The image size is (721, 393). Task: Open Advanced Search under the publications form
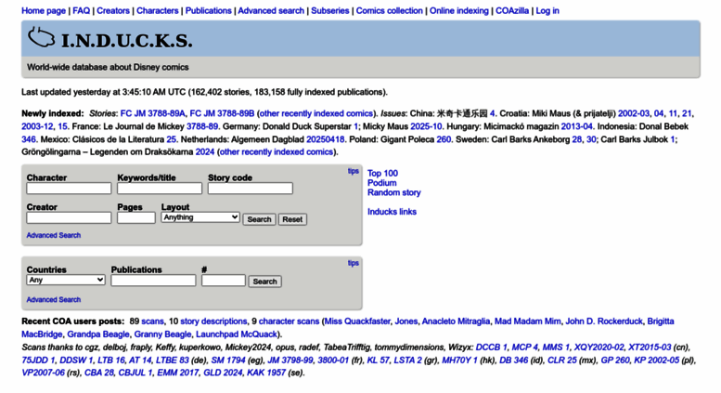53,299
